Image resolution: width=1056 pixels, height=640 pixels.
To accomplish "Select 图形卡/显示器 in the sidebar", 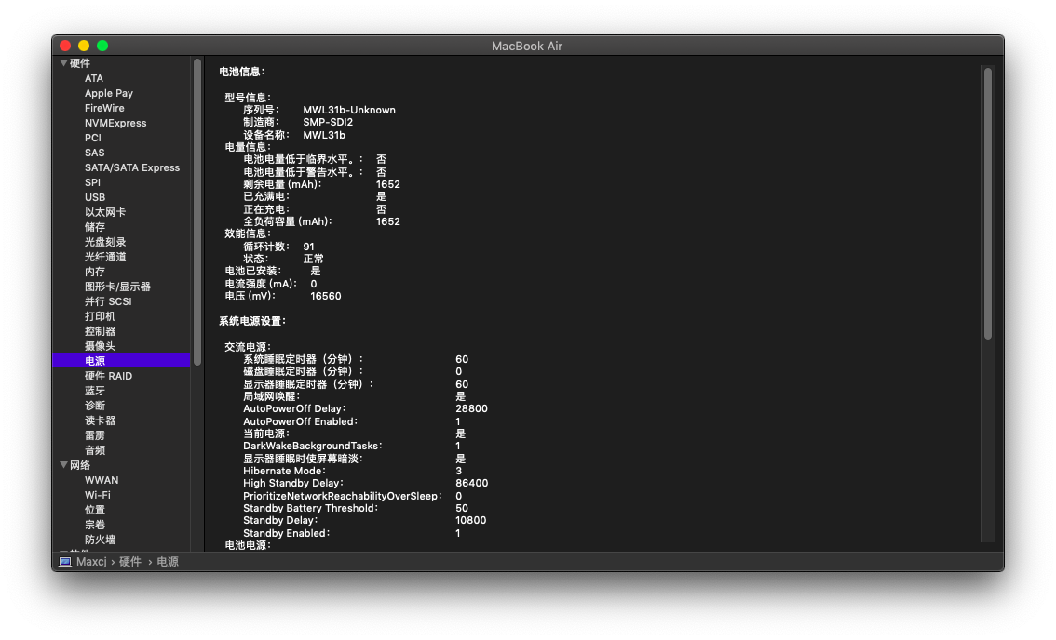I will click(117, 287).
